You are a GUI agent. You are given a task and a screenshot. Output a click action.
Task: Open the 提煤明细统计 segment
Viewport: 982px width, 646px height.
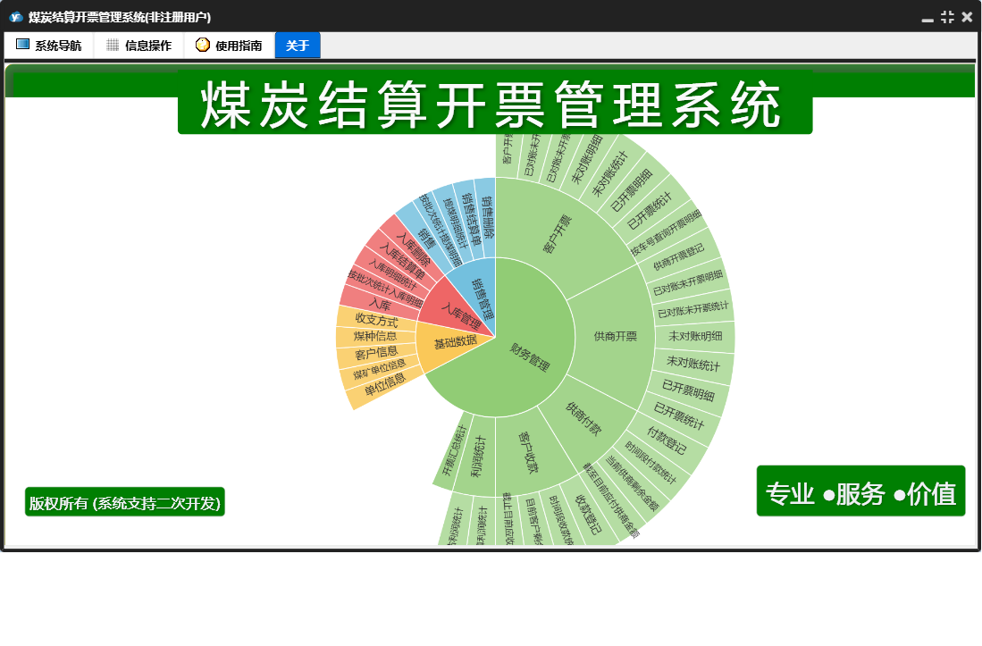pos(455,225)
